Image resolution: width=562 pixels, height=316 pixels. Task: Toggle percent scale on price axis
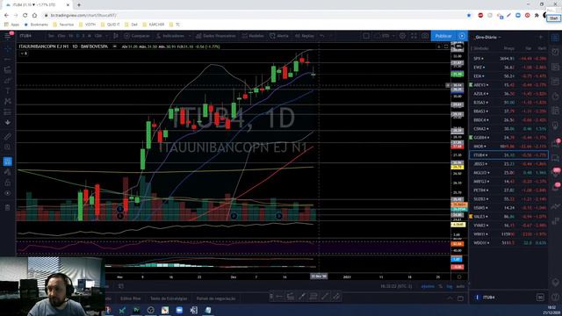pyautogui.click(x=441, y=286)
